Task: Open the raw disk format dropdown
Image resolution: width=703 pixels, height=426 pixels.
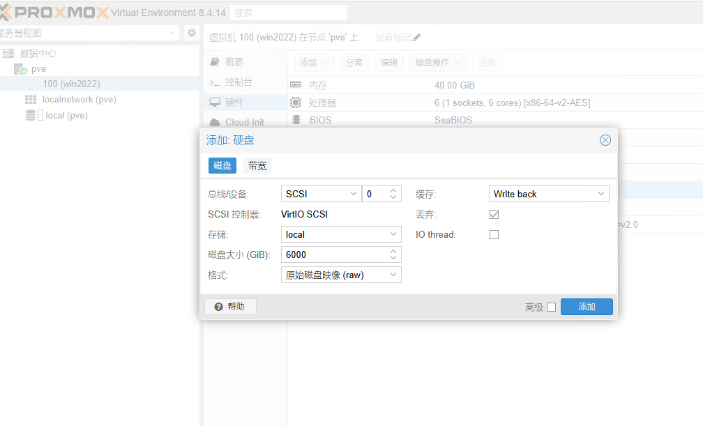Action: point(341,275)
